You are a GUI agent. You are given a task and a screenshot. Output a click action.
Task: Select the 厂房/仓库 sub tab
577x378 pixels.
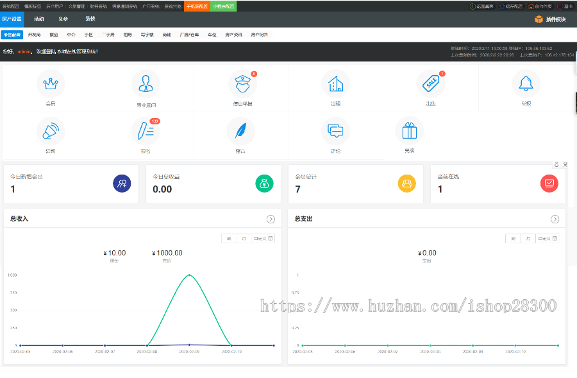tap(190, 35)
